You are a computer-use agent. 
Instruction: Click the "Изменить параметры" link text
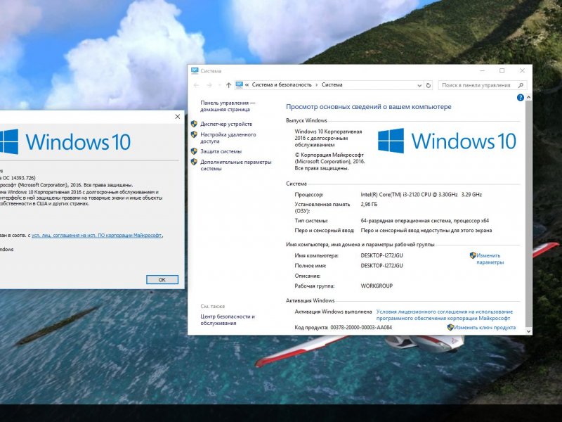[490, 259]
